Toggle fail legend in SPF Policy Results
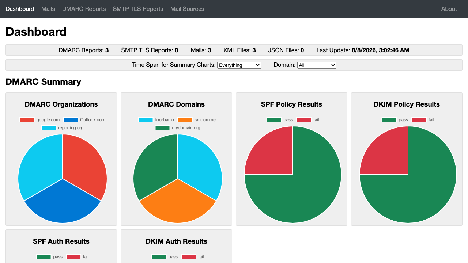 coord(308,120)
